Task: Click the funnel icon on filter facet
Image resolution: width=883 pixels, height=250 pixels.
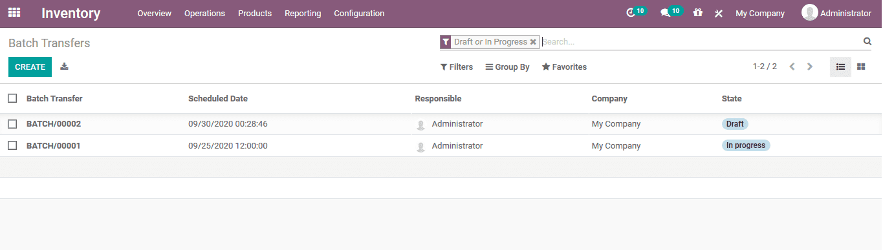Action: pyautogui.click(x=445, y=42)
